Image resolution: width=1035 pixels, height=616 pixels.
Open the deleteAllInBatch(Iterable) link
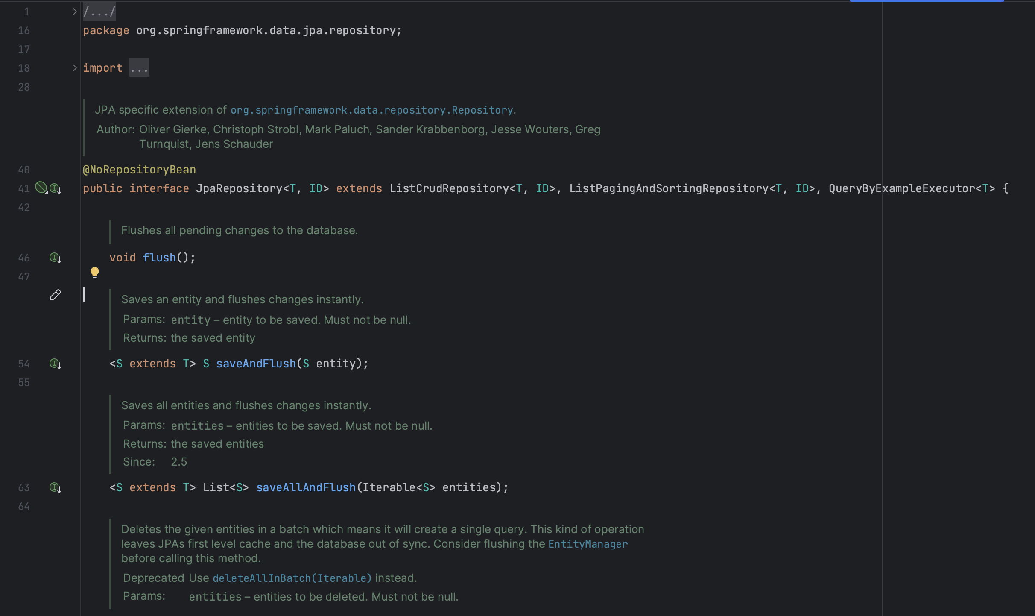[292, 578]
